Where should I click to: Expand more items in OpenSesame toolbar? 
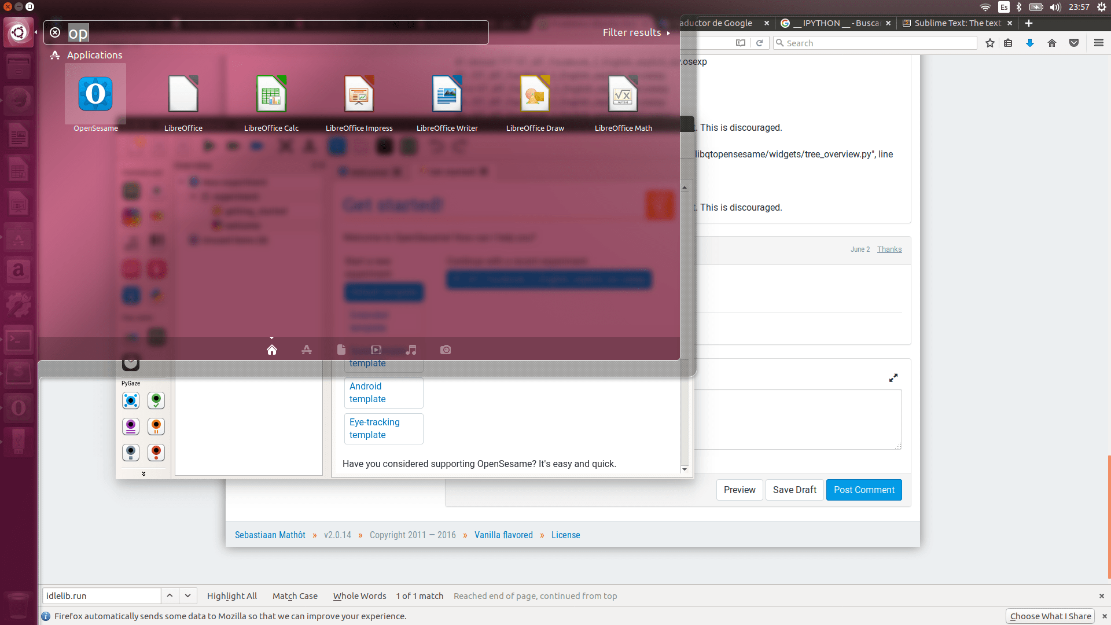tap(144, 473)
